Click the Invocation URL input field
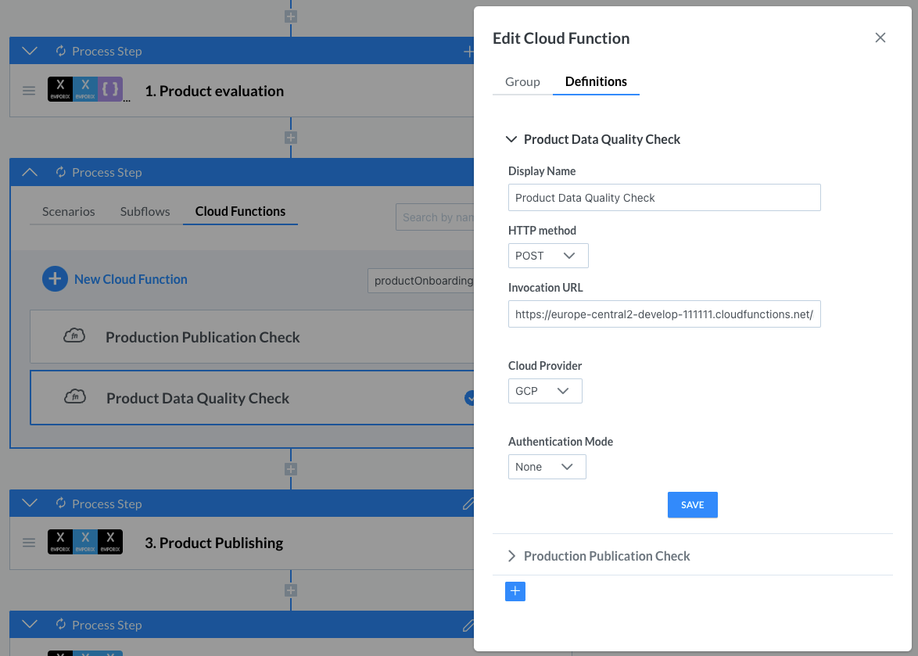This screenshot has width=918, height=656. [x=664, y=314]
